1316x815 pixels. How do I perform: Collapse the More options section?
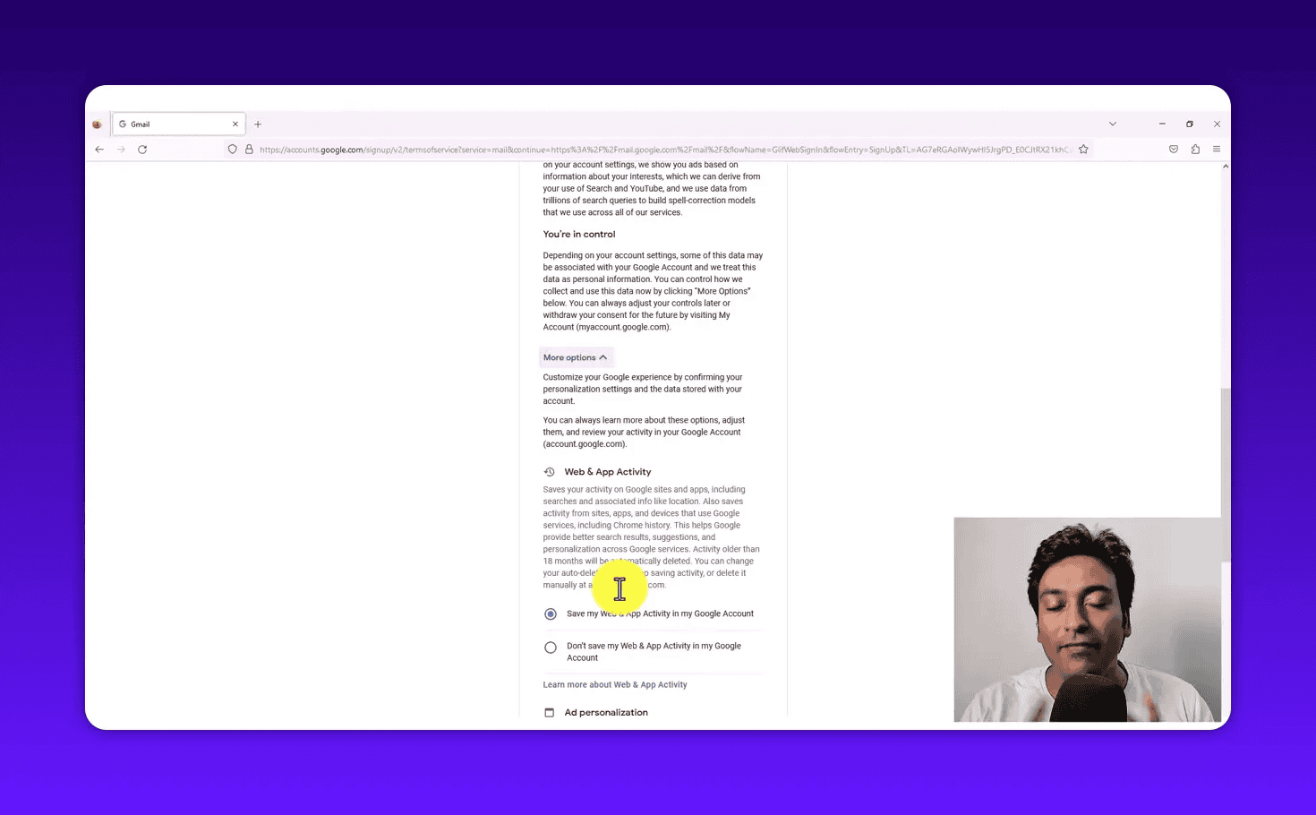click(576, 357)
